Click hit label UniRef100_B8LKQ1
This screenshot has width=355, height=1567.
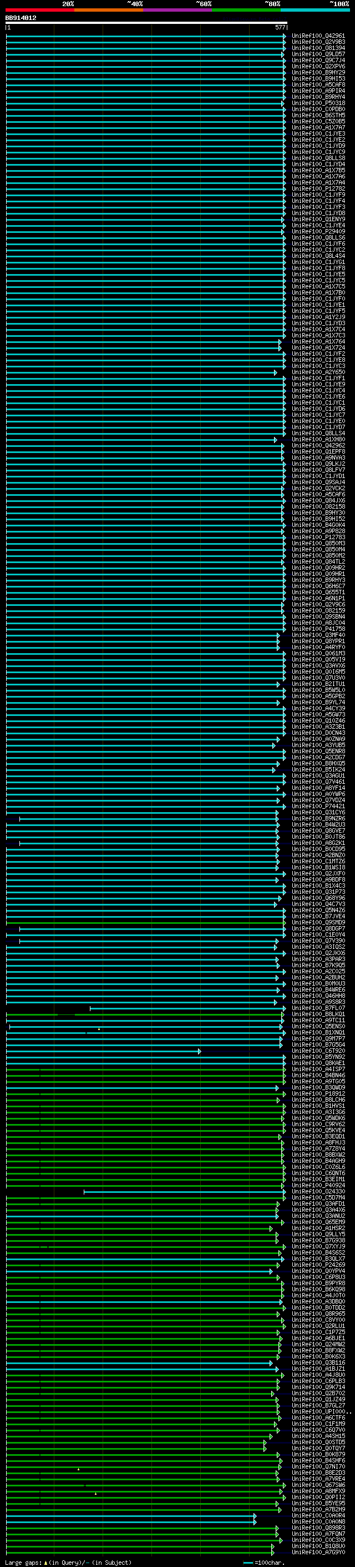pos(318,1014)
